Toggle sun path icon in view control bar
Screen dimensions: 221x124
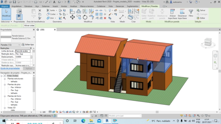pyautogui.click(x=57, y=112)
